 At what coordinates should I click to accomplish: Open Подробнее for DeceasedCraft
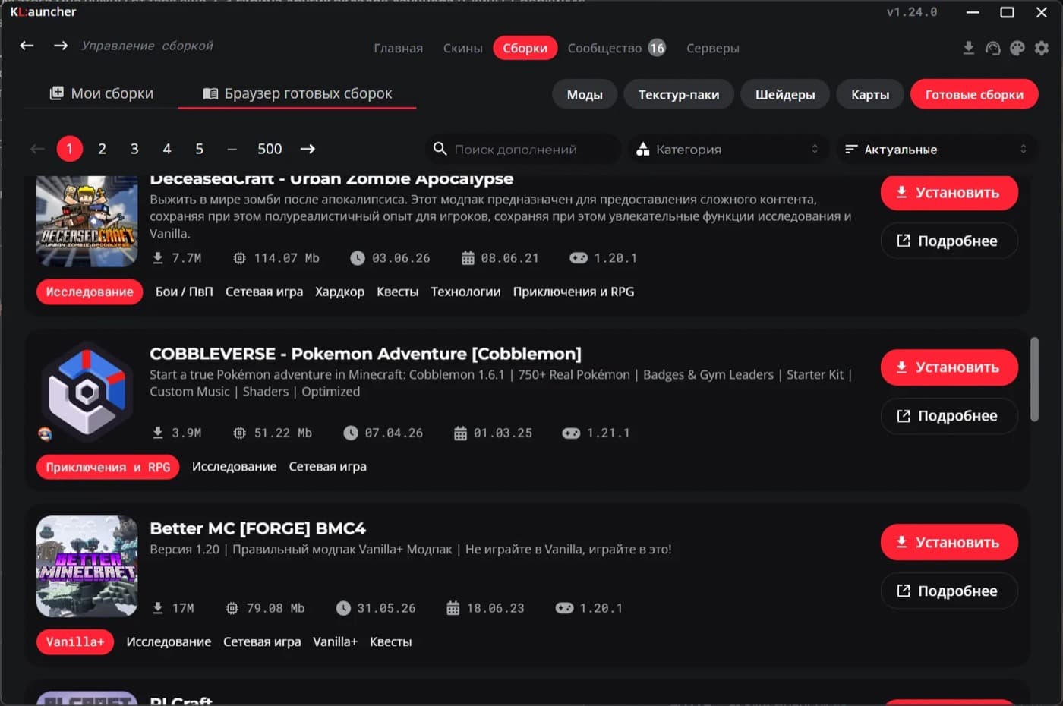coord(949,241)
